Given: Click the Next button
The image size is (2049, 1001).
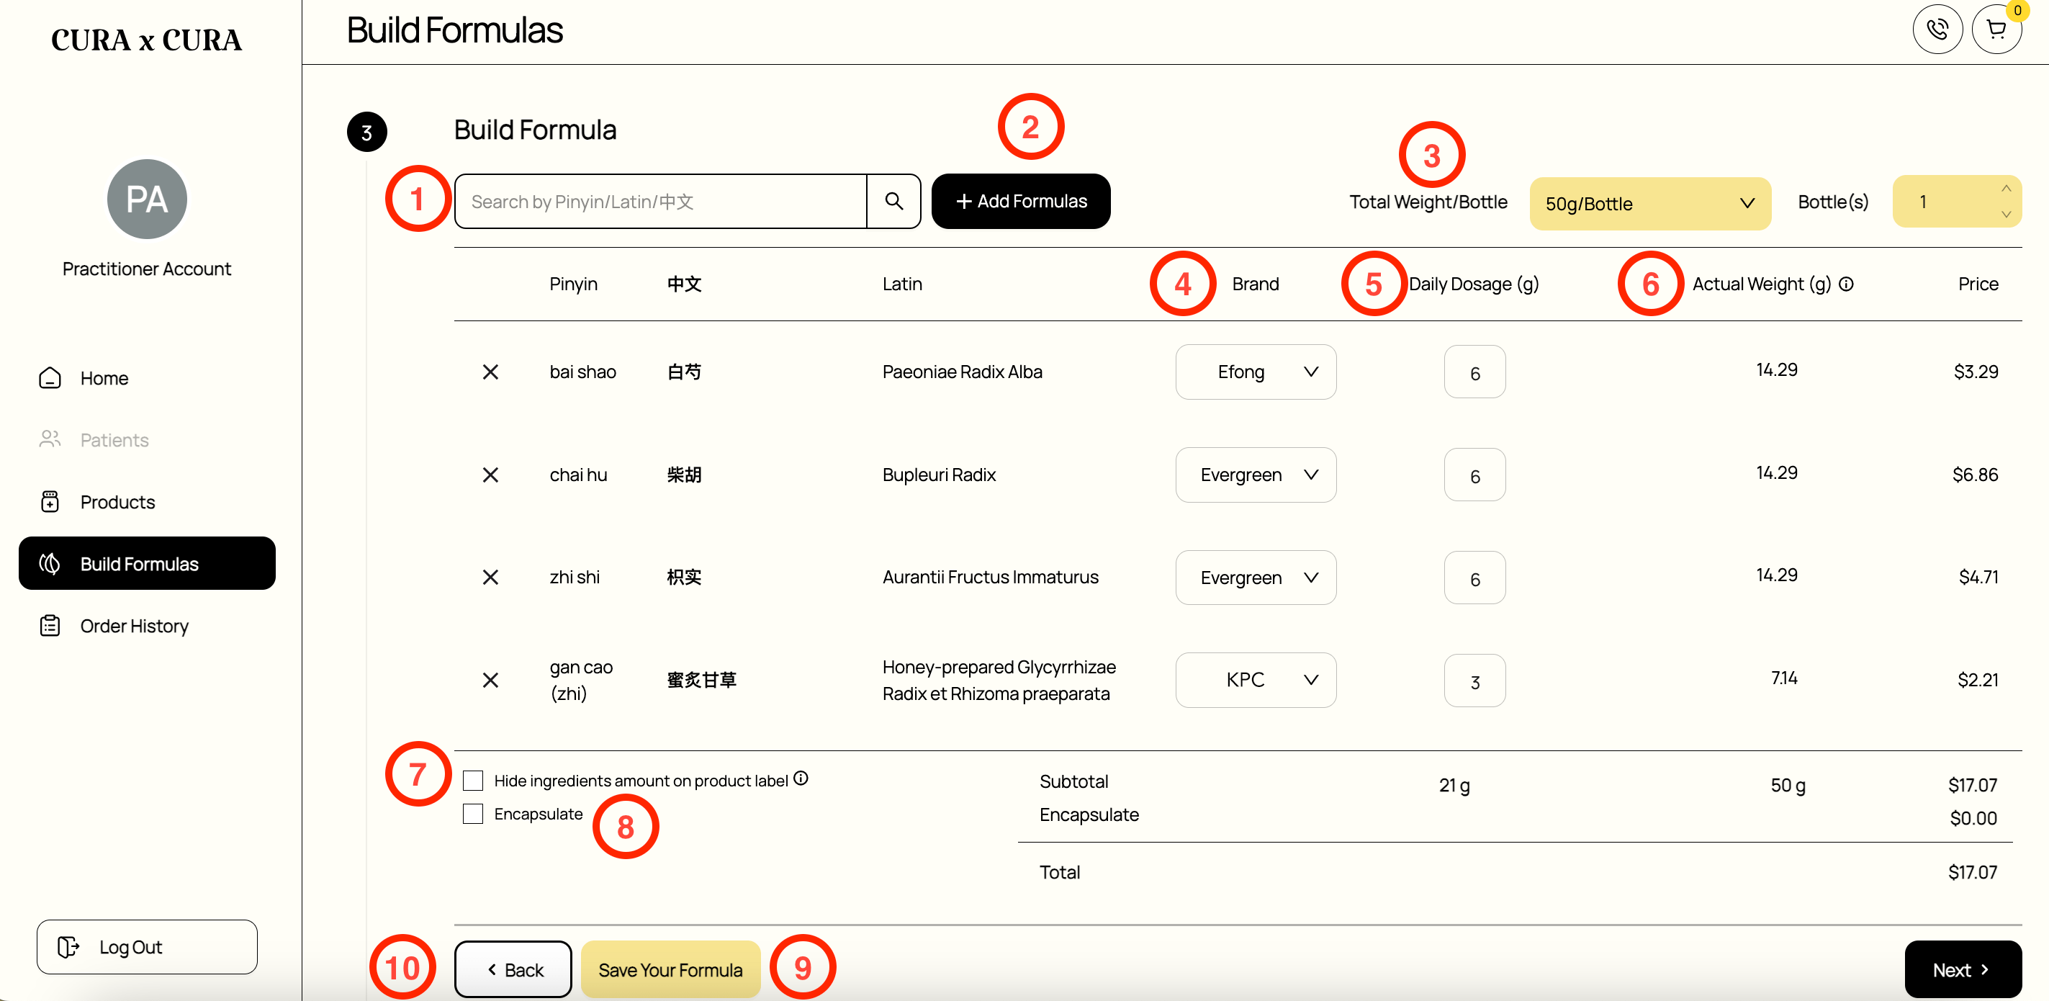Looking at the screenshot, I should (1963, 969).
